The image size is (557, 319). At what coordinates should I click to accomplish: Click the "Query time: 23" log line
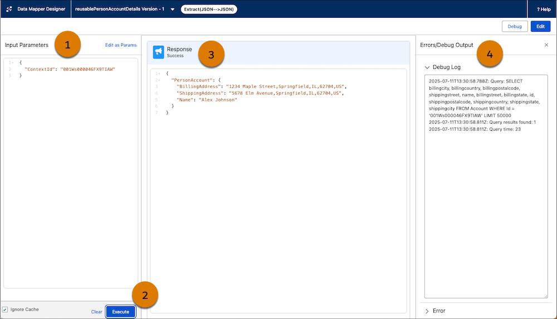pyautogui.click(x=475, y=129)
